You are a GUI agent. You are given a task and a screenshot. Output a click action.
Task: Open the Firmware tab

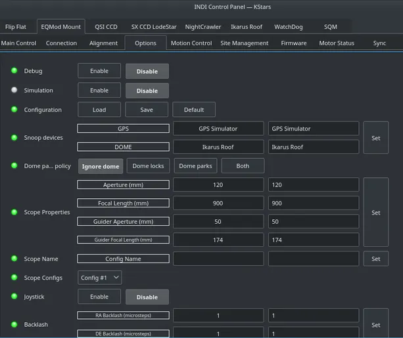[x=294, y=43]
